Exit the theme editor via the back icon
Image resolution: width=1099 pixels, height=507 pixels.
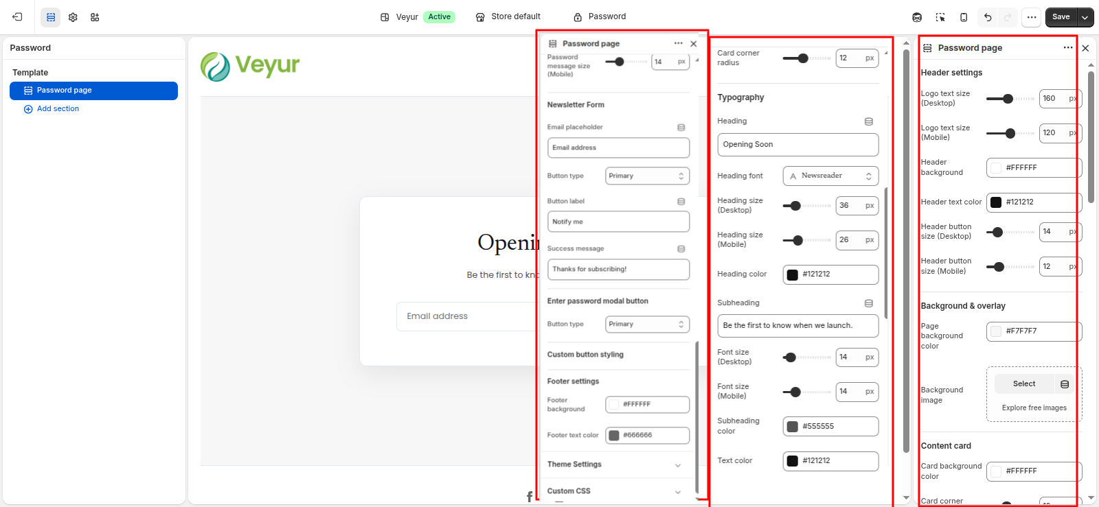pyautogui.click(x=17, y=17)
